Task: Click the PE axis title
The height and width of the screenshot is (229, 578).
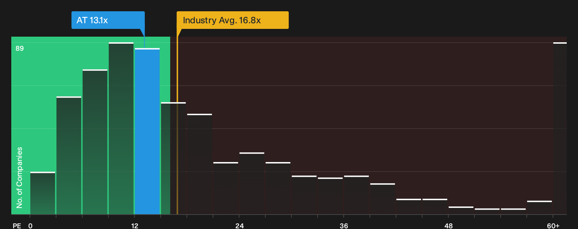Action: [x=17, y=226]
